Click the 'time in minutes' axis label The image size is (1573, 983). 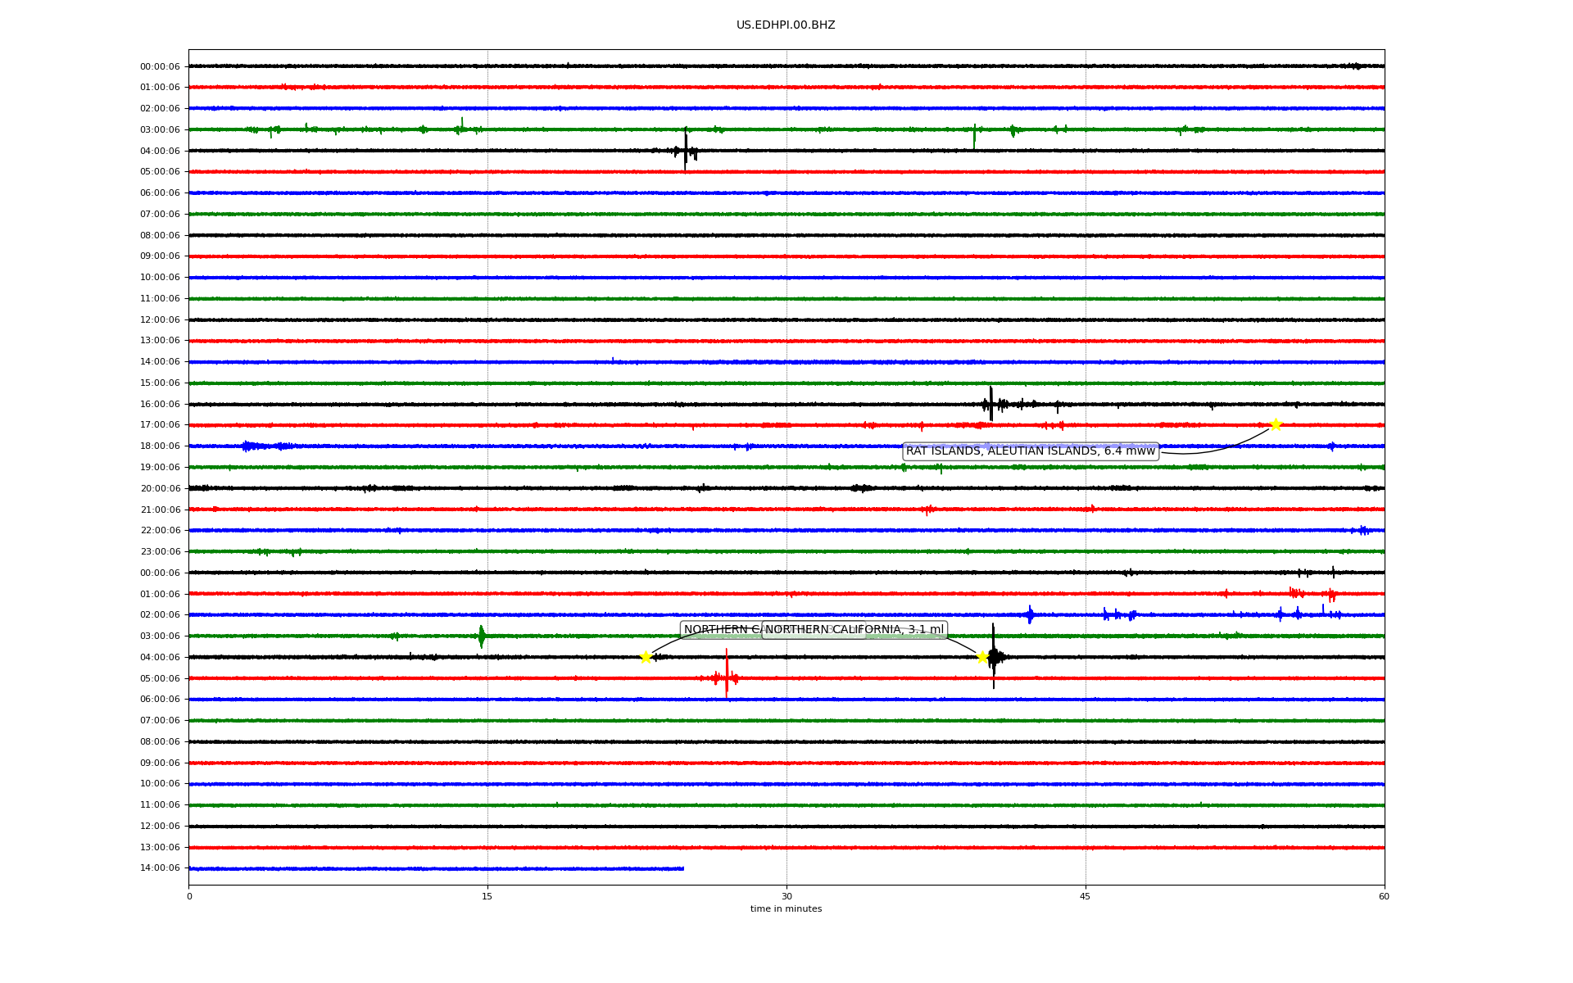(786, 909)
